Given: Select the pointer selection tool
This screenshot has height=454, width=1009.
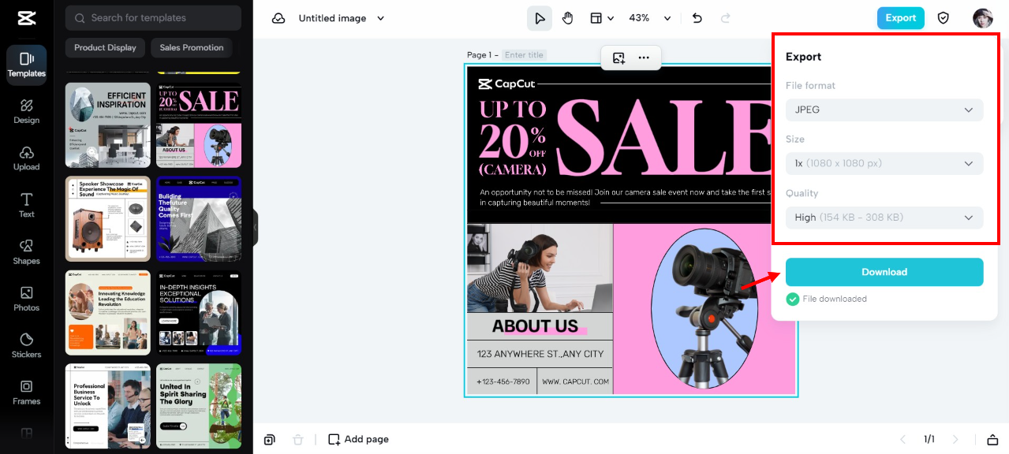Looking at the screenshot, I should pyautogui.click(x=540, y=18).
